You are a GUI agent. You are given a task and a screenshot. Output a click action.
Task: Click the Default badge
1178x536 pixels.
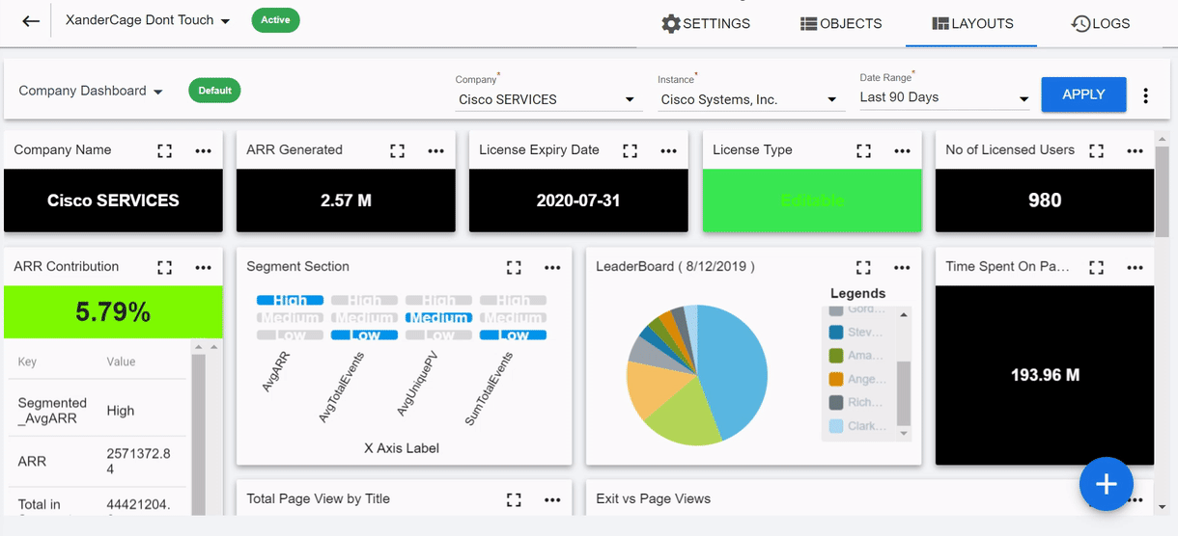(x=214, y=91)
